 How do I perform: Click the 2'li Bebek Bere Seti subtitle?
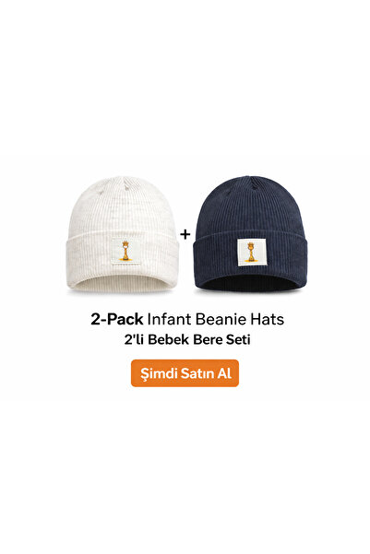pyautogui.click(x=187, y=339)
